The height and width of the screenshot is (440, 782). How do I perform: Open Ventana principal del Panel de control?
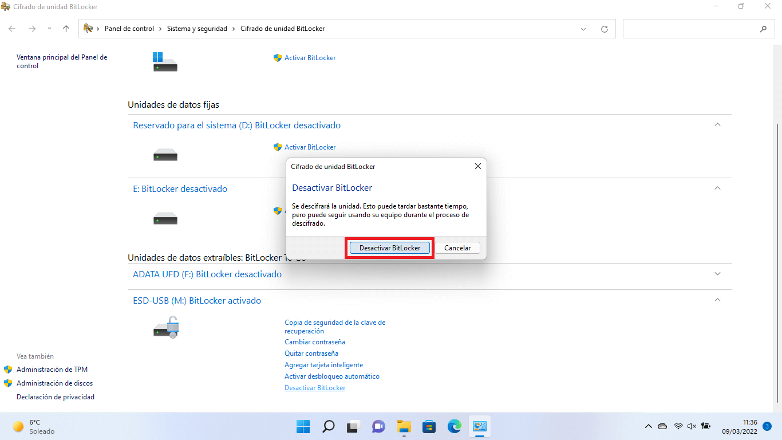(x=62, y=61)
